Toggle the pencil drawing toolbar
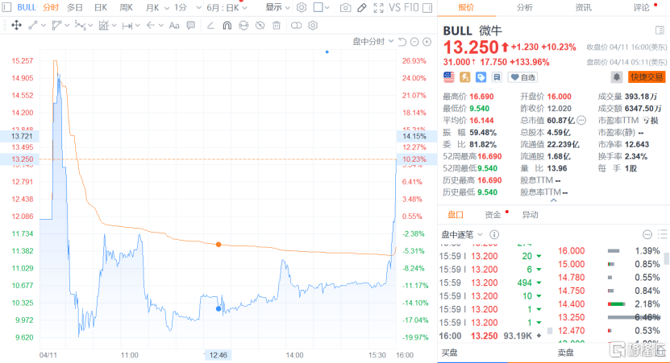Viewport: 670px width, 363px height. [362, 8]
